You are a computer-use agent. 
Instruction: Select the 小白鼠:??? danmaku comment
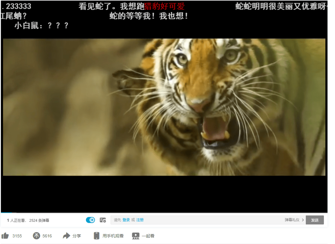point(42,26)
